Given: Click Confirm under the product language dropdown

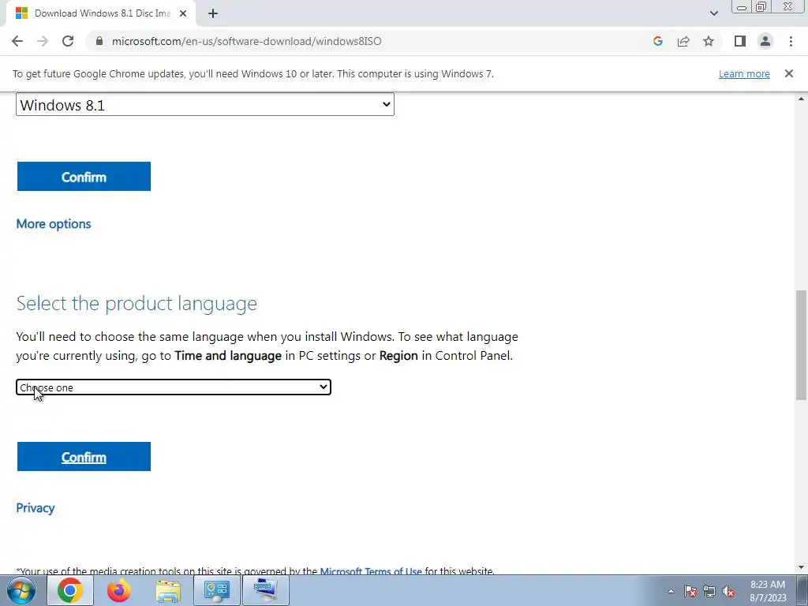Looking at the screenshot, I should 84,457.
